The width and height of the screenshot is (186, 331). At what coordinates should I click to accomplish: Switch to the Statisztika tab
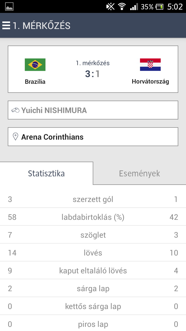(x=47, y=173)
